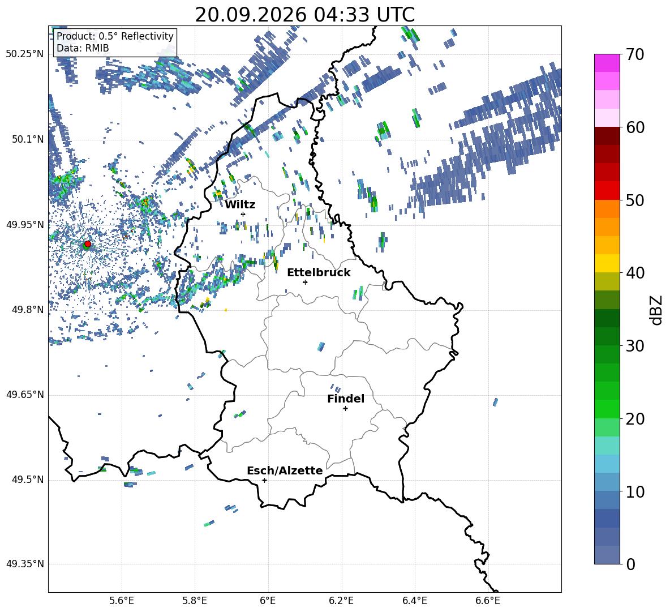Screen dimensions: 670x612
Task: Click the Wiltz city label
Action: [x=240, y=205]
